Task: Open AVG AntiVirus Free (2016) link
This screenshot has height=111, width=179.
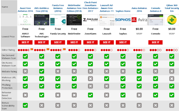Action: [42, 10]
